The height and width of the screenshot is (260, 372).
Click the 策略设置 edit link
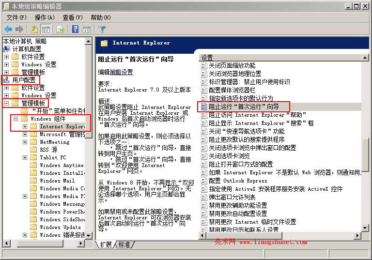[x=122, y=72]
